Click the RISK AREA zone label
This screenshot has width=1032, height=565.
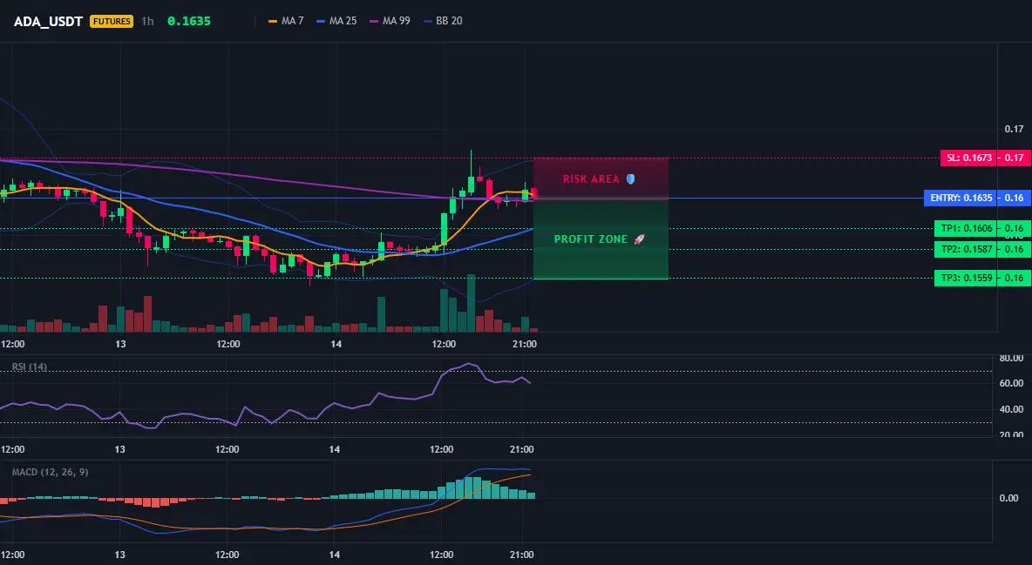pos(591,179)
